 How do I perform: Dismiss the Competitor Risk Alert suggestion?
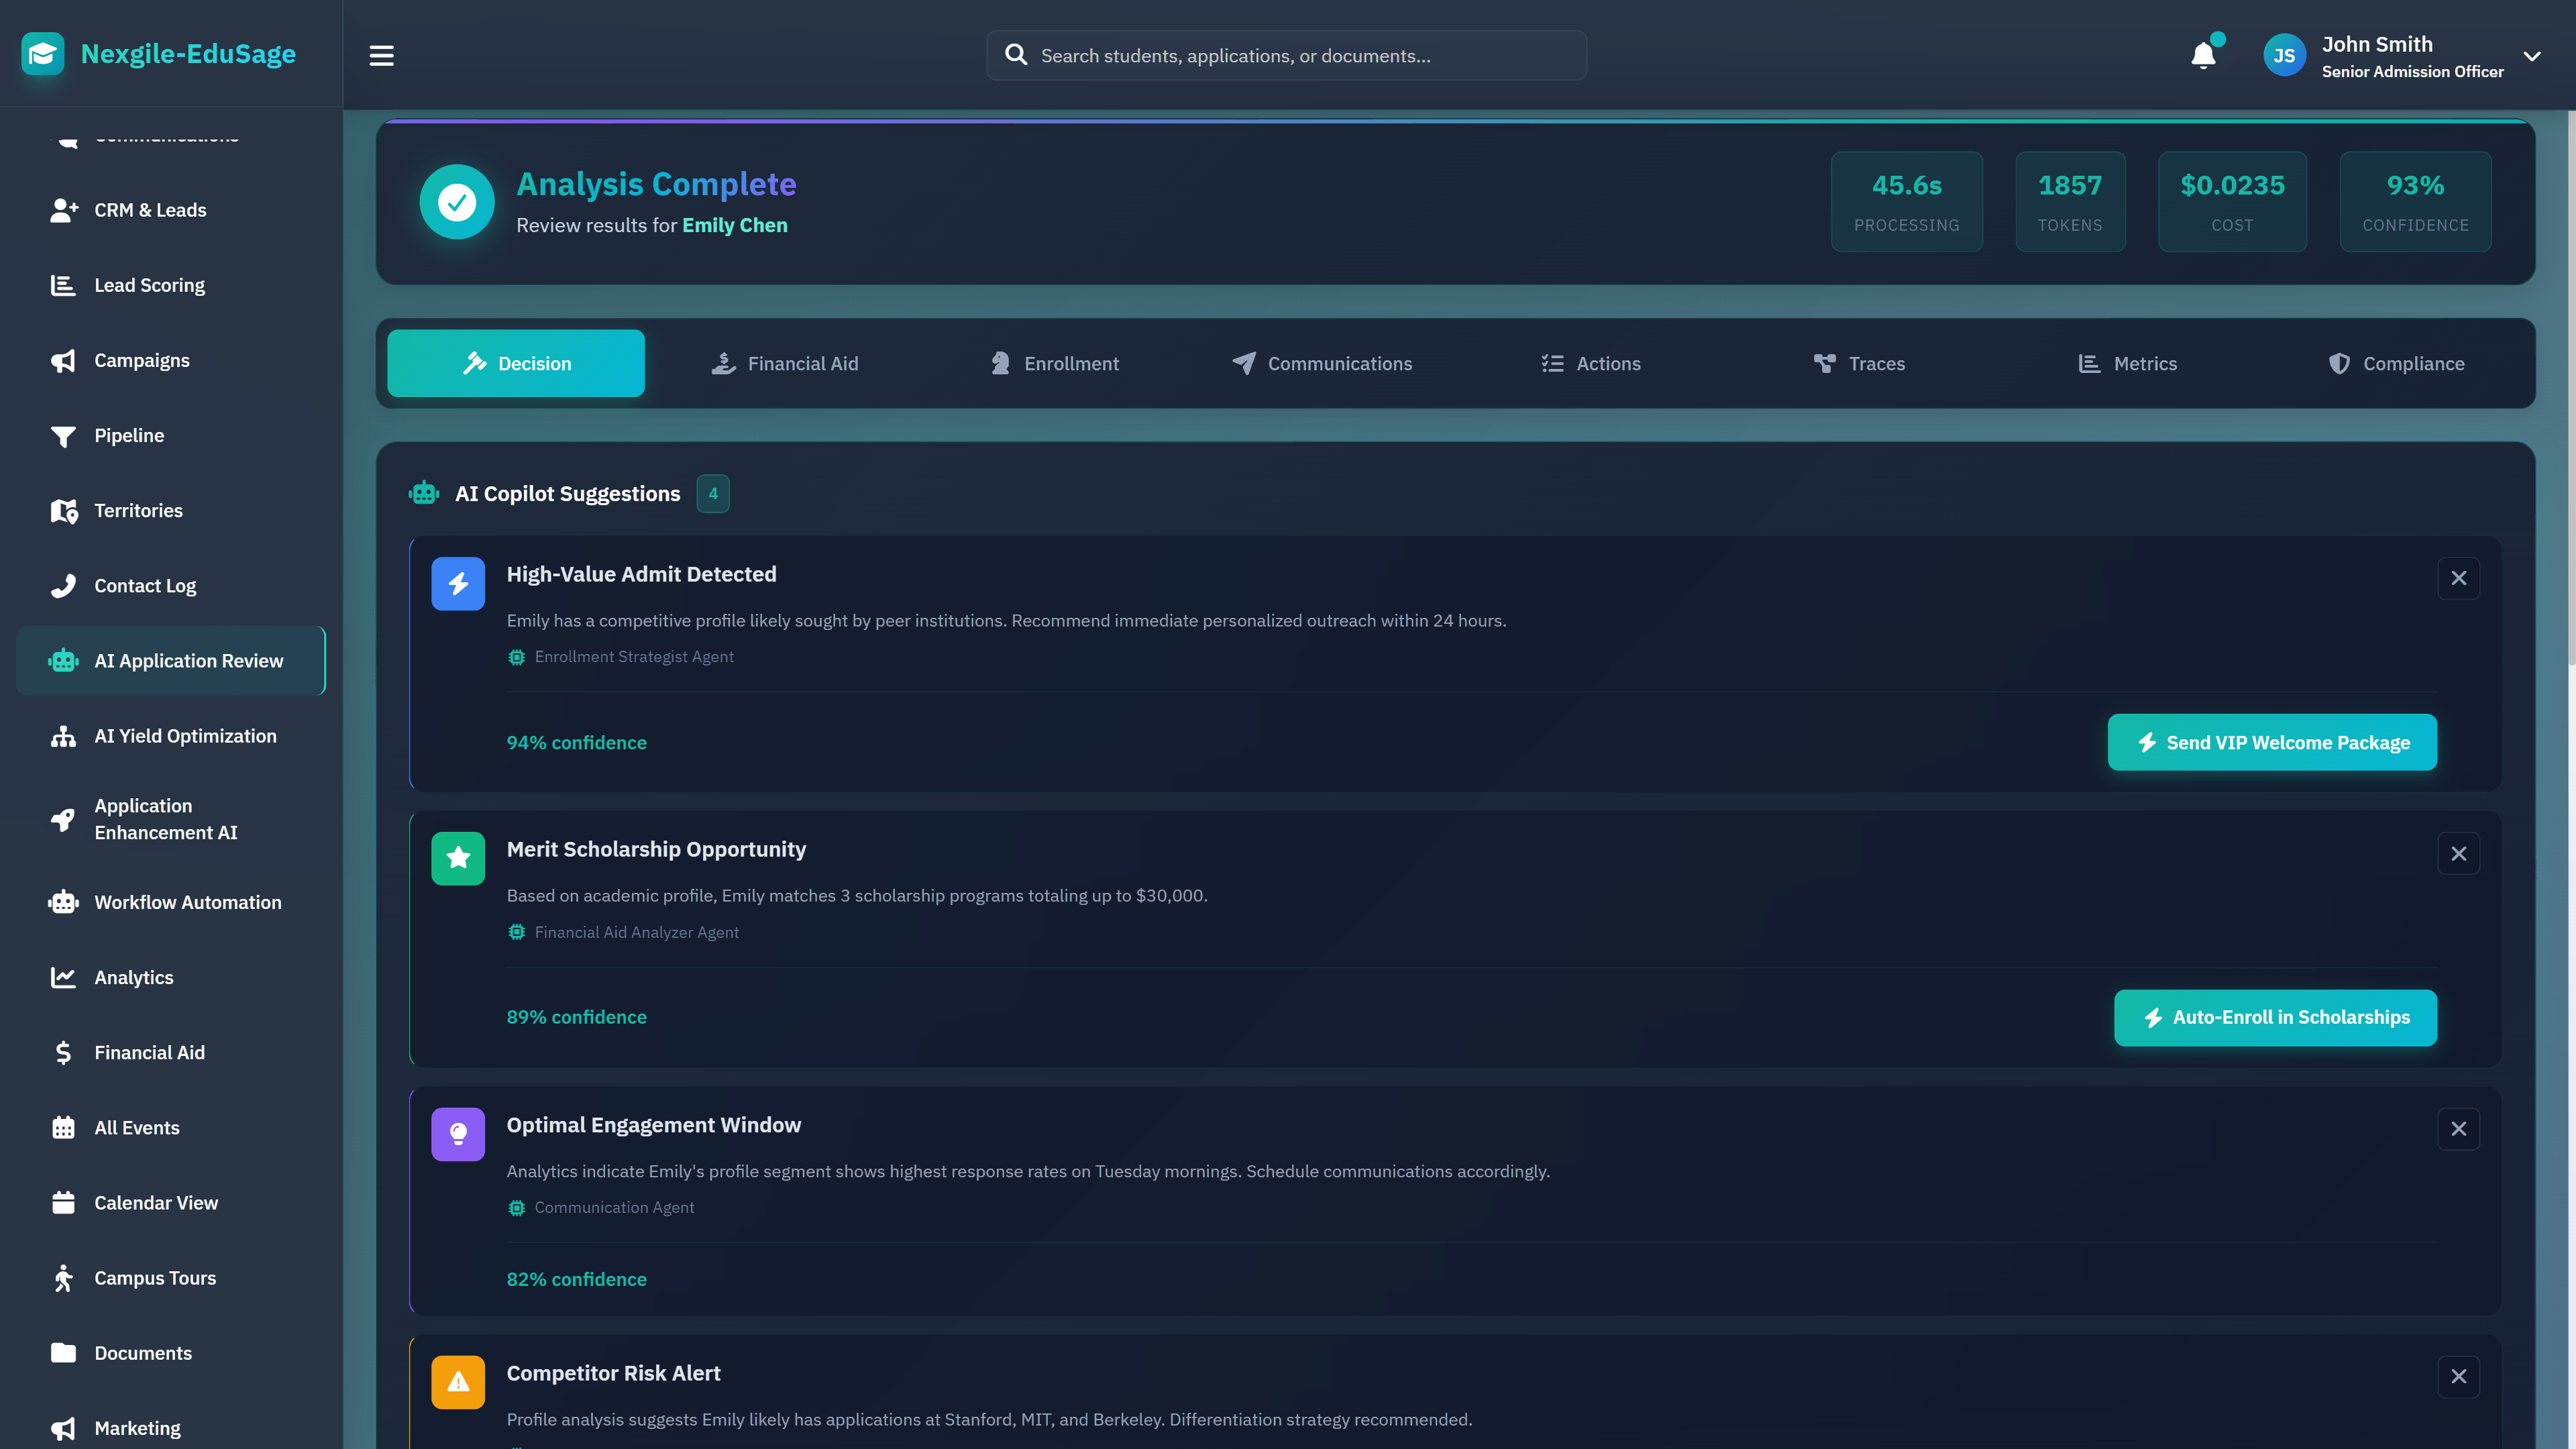(x=2460, y=1376)
